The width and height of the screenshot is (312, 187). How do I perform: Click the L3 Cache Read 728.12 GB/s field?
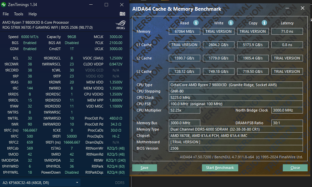185,71
